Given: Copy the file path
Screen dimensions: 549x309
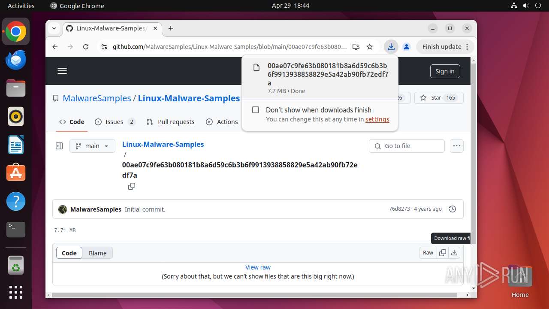Looking at the screenshot, I should (x=132, y=186).
